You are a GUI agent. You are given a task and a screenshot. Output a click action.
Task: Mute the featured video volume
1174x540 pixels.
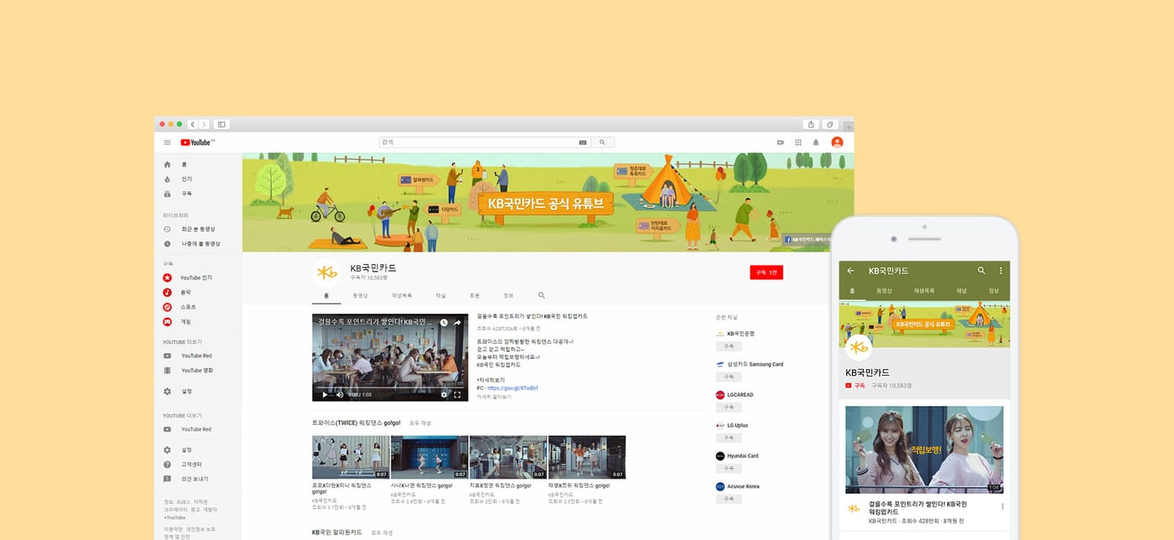[339, 394]
